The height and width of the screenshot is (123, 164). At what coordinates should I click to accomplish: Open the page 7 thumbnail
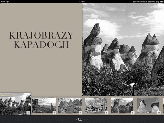tap(70, 105)
